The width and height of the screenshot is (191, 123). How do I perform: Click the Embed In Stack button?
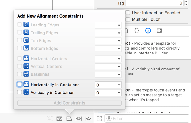(x=59, y=118)
